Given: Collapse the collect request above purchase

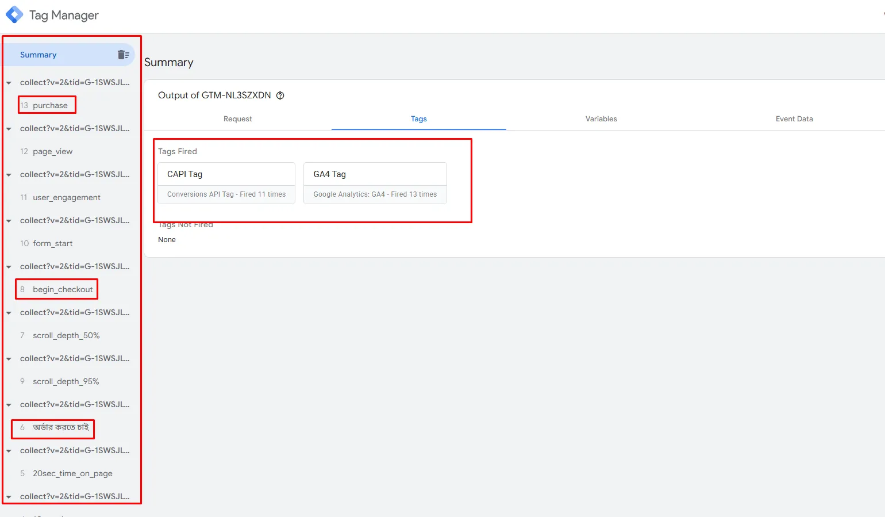Looking at the screenshot, I should tap(9, 83).
